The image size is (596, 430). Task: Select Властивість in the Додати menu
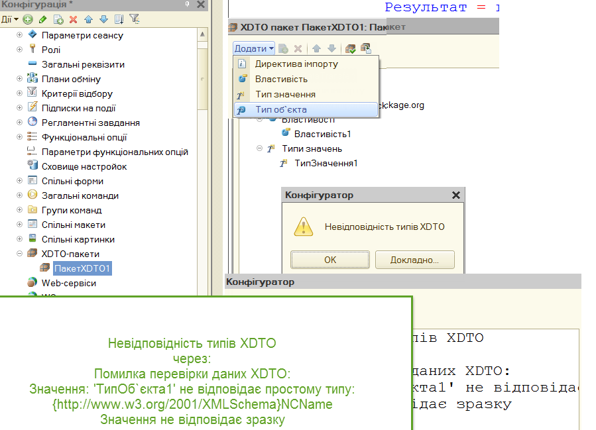[281, 79]
